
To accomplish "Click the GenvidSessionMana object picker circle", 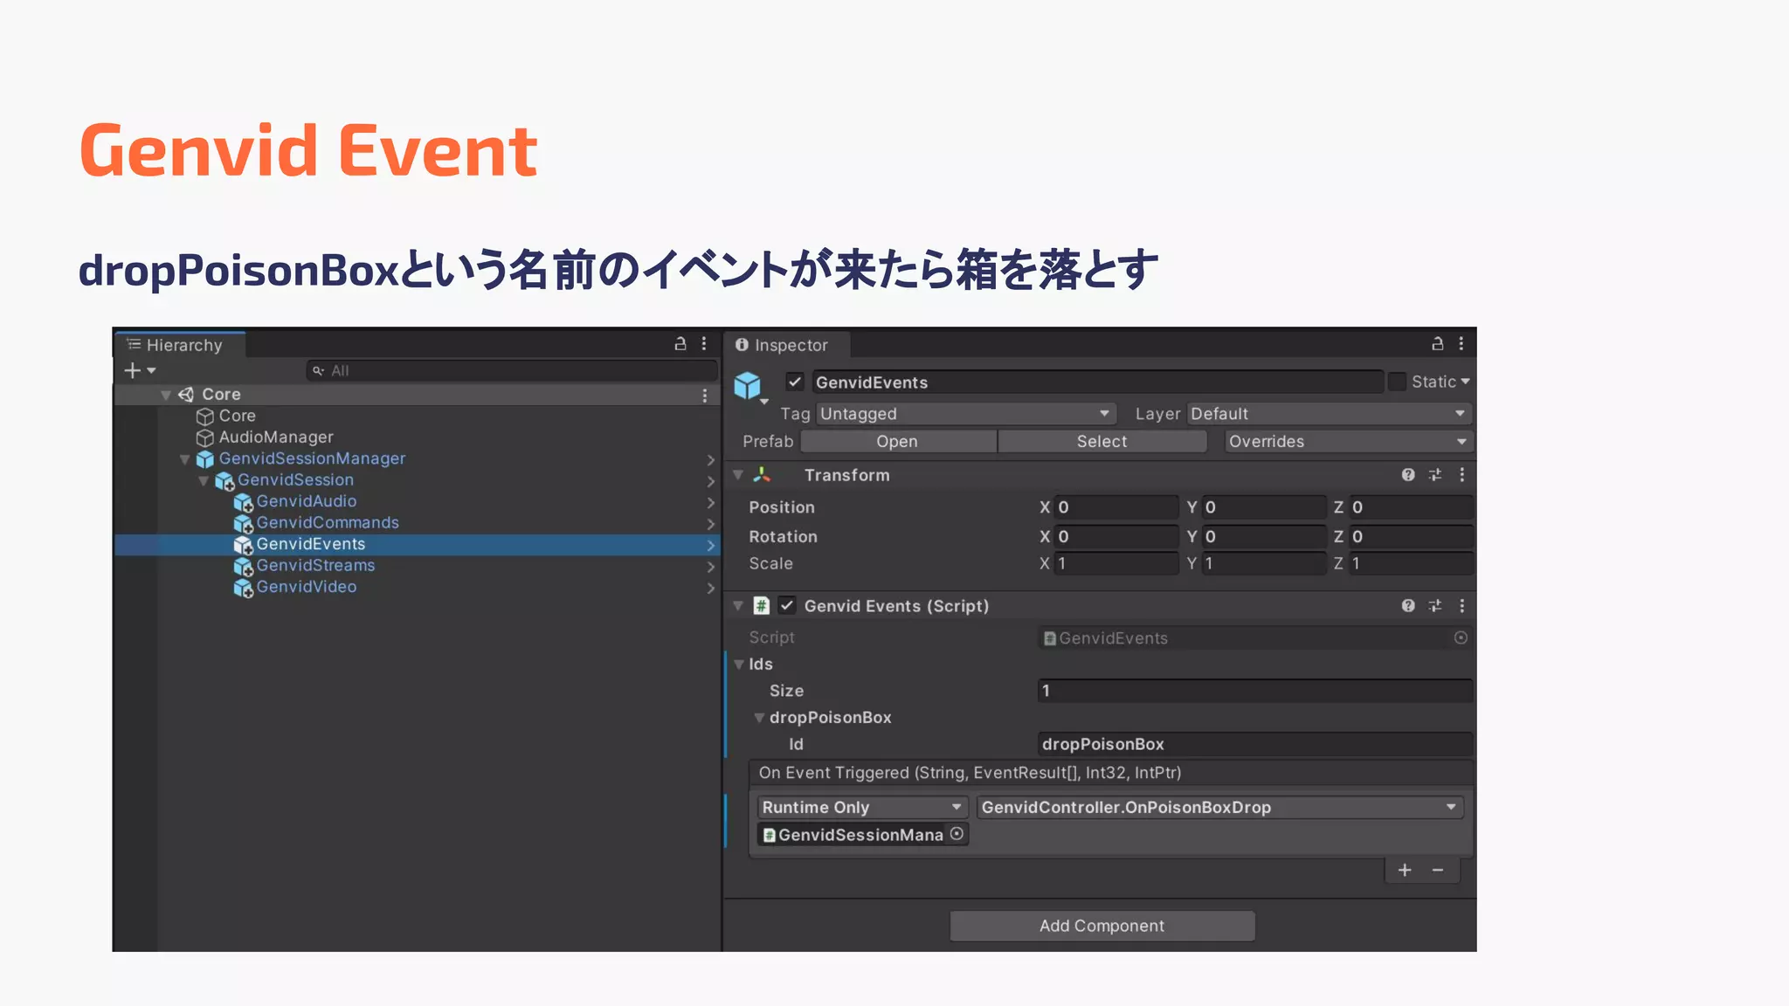I will click(957, 834).
